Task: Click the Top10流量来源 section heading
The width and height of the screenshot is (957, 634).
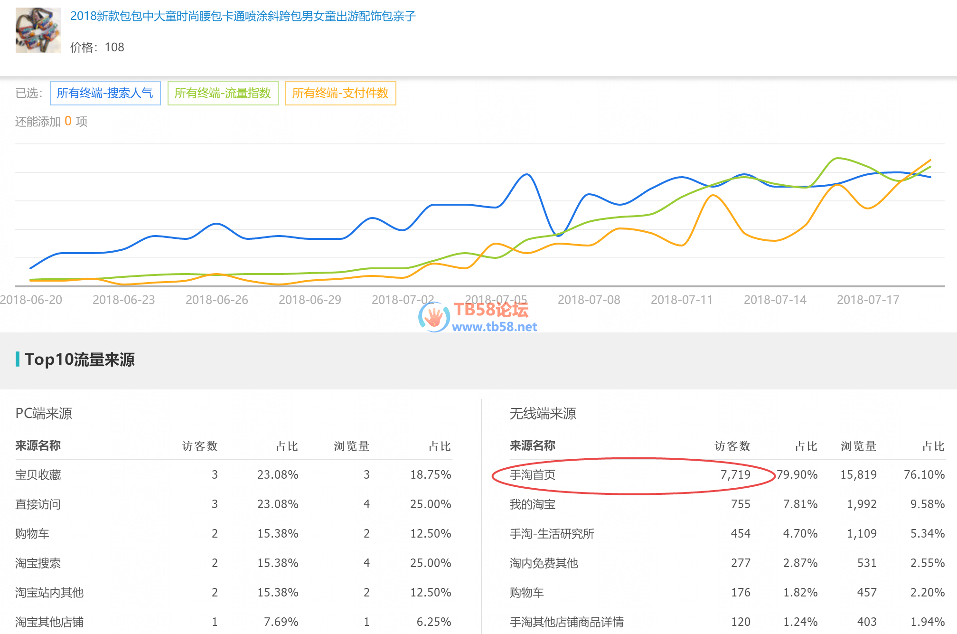Action: (80, 360)
